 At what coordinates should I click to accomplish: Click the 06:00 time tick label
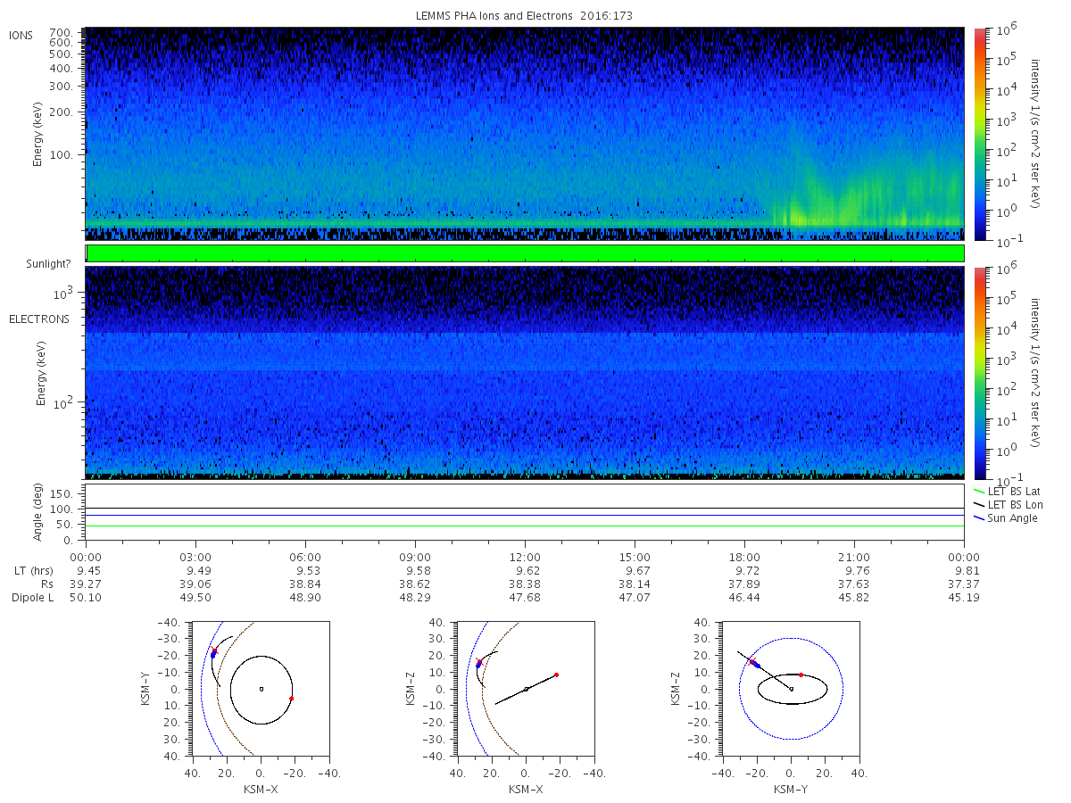pyautogui.click(x=305, y=556)
